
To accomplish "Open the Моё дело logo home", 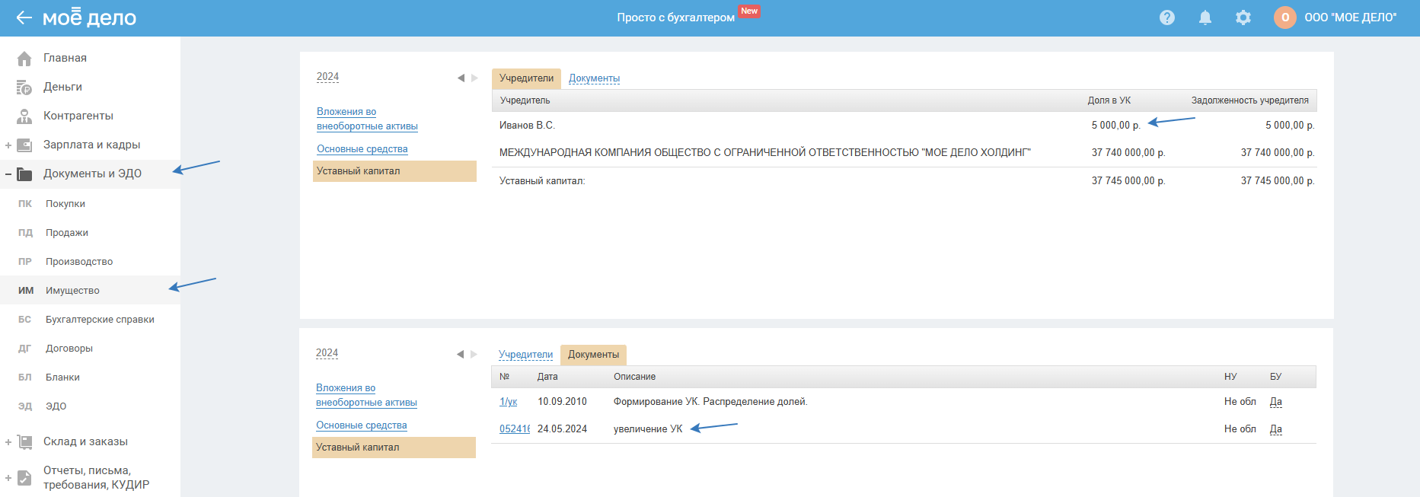I will click(x=89, y=18).
